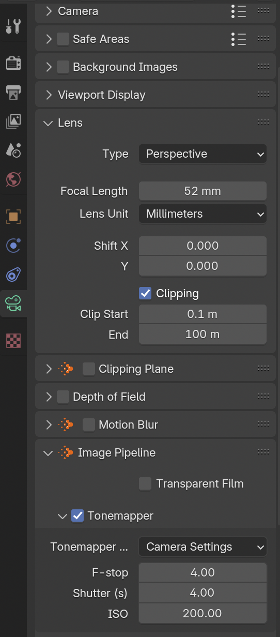This screenshot has height=637, width=280.
Task: Open the Scene properties tab
Action: (x=13, y=150)
